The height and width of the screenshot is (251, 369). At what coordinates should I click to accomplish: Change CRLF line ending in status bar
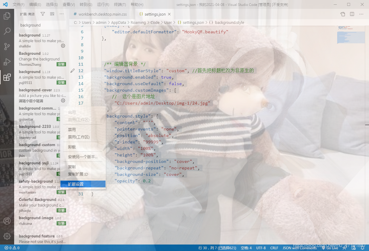pos(274,248)
